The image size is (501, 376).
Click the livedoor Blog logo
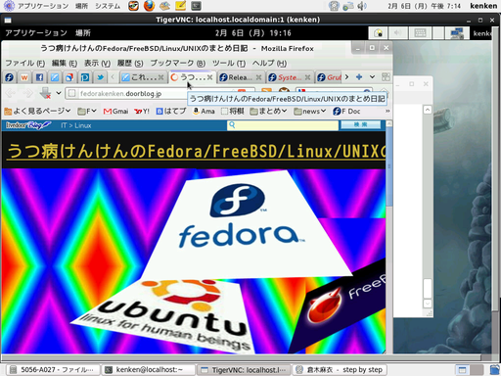[x=28, y=125]
